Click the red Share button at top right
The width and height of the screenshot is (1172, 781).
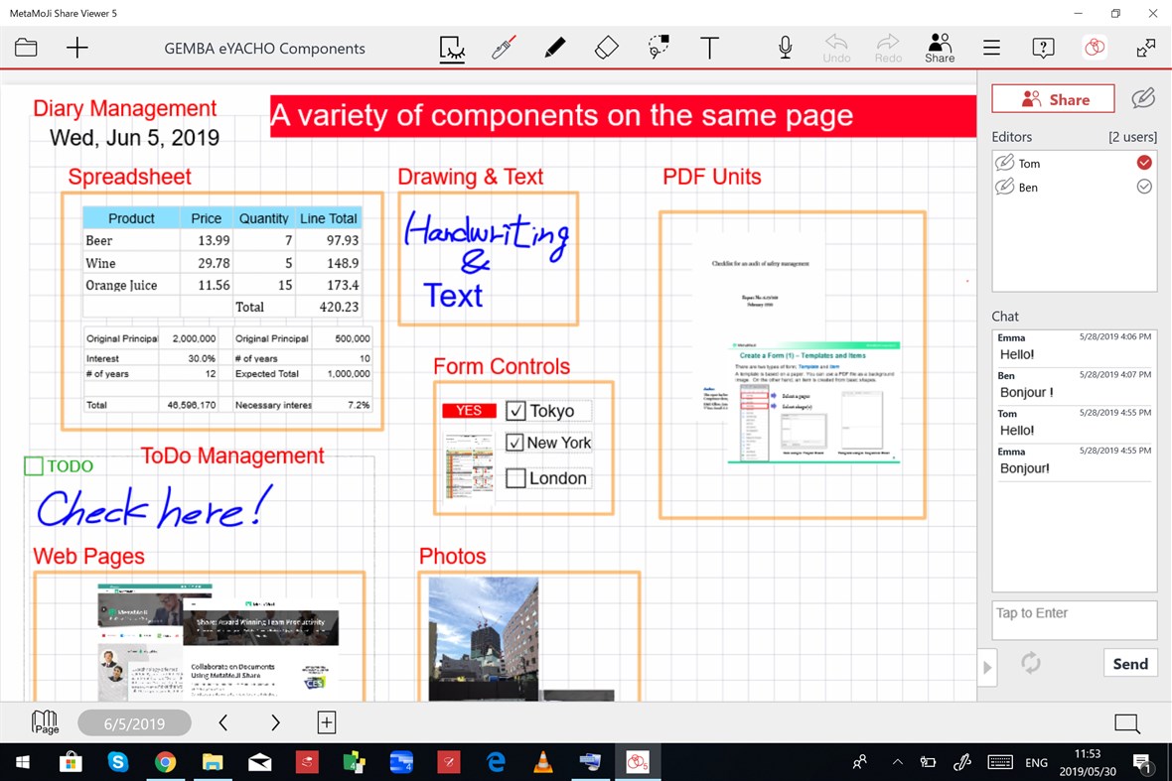coord(1053,98)
